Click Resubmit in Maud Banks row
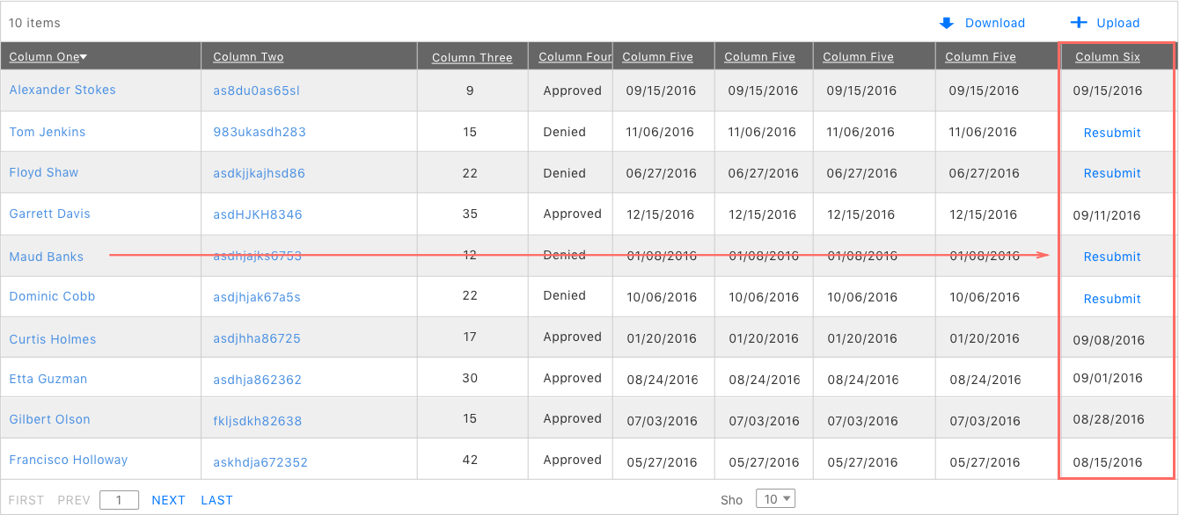The height and width of the screenshot is (515, 1179). point(1112,257)
